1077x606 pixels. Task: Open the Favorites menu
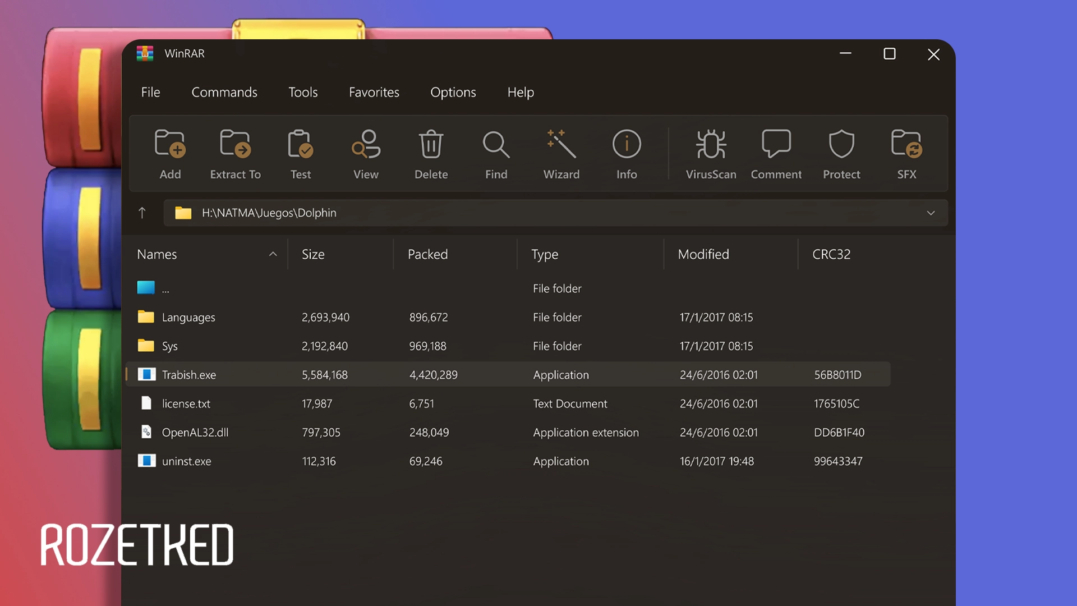coord(374,92)
